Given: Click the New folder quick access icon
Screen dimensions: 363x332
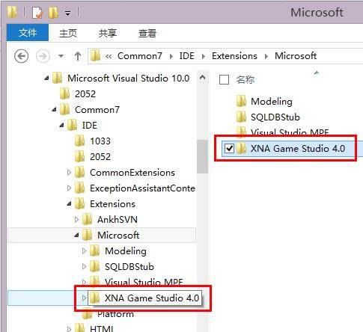Looking at the screenshot, I should tap(53, 13).
